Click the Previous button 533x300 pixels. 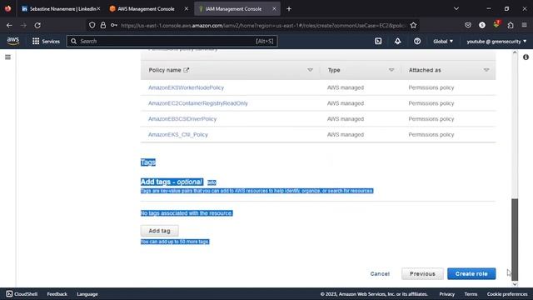pyautogui.click(x=422, y=274)
